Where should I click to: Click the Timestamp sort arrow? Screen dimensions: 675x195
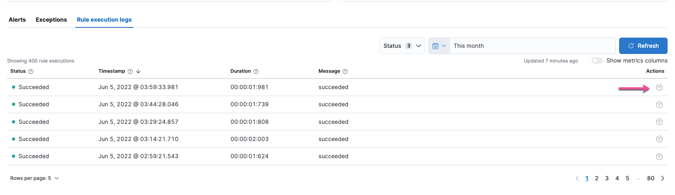coord(138,71)
